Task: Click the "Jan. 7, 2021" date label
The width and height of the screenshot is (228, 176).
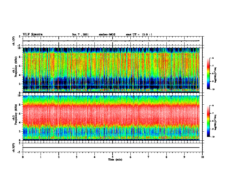Action: coord(80,35)
